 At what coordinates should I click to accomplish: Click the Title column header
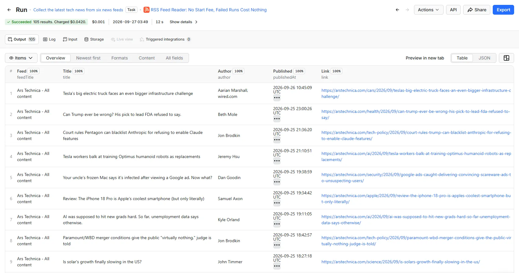point(67,71)
